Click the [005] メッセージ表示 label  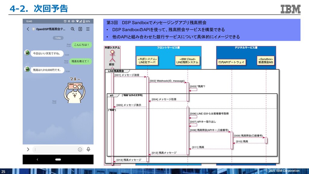(x=129, y=105)
